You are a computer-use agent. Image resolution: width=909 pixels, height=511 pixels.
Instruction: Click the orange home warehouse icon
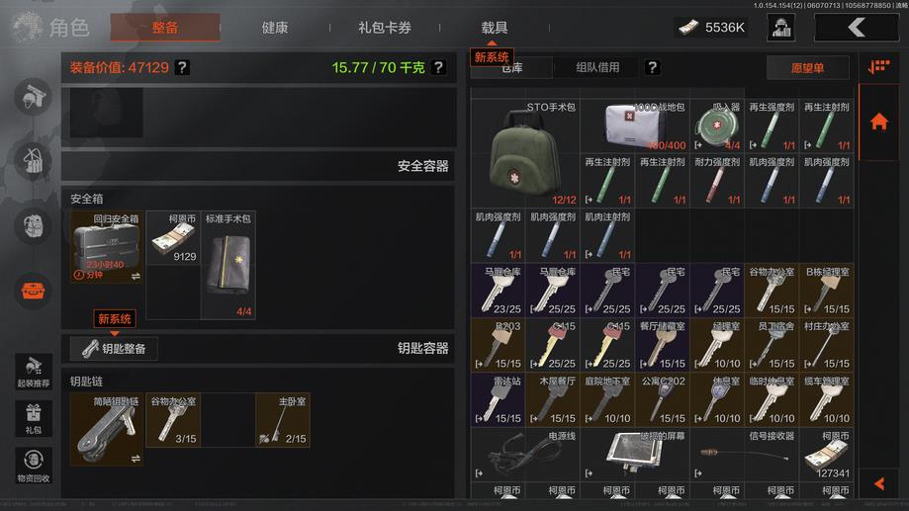[879, 122]
